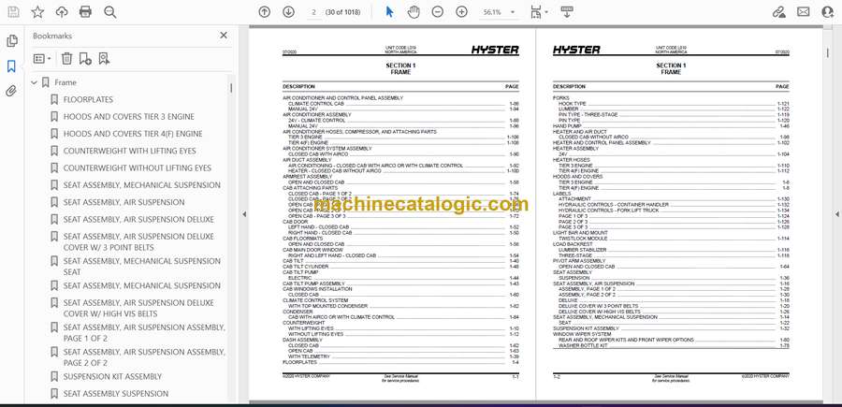Collapse the left navigation pane arrow
The image size is (842, 407).
pos(244,214)
